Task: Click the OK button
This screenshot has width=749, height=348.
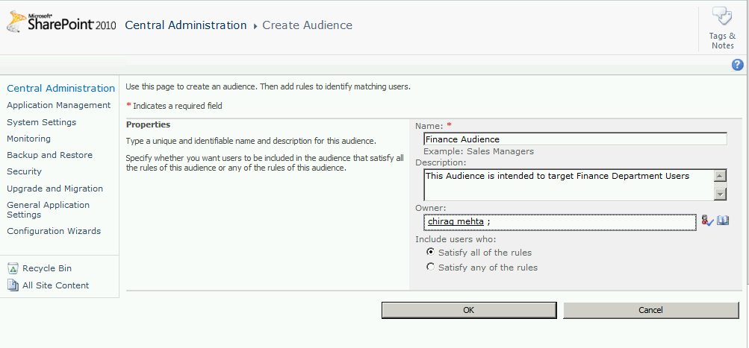Action: click(x=468, y=310)
